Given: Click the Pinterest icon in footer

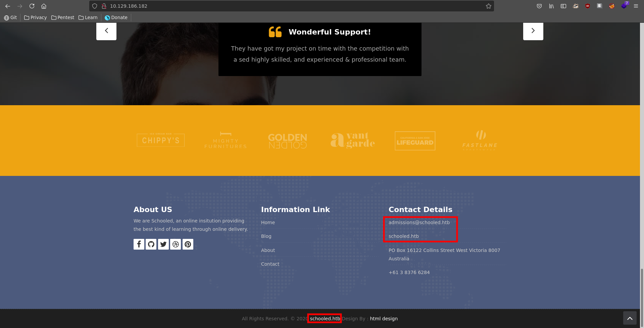Looking at the screenshot, I should click(188, 244).
